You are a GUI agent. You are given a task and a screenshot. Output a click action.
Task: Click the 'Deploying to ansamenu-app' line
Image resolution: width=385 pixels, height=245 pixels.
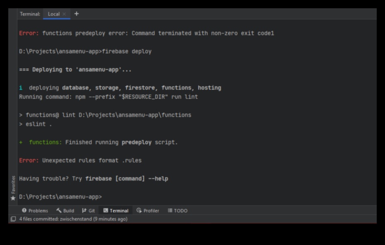pos(75,69)
